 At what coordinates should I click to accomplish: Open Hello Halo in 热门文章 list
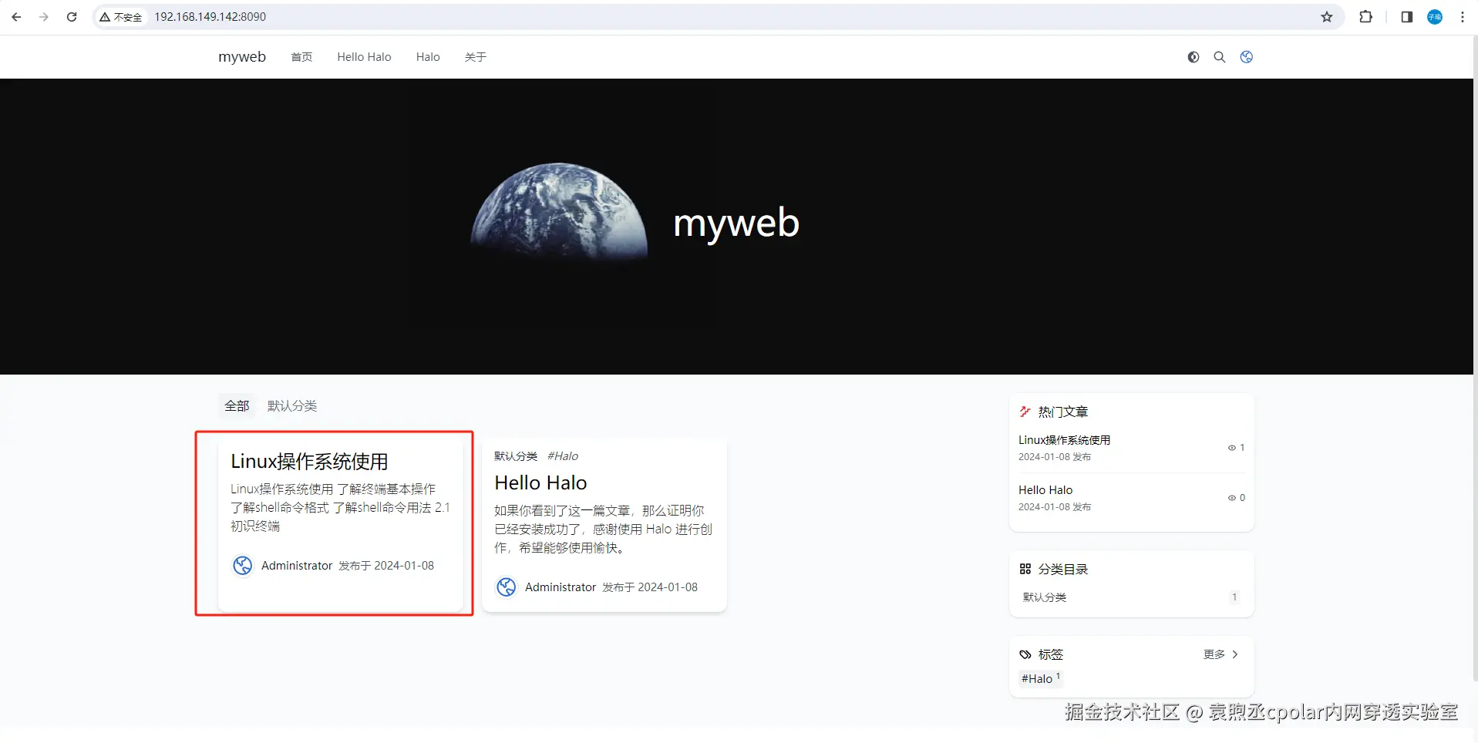(1045, 490)
